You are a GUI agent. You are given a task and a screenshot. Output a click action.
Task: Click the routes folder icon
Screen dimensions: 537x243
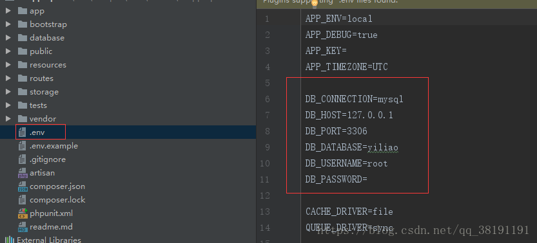pos(23,78)
